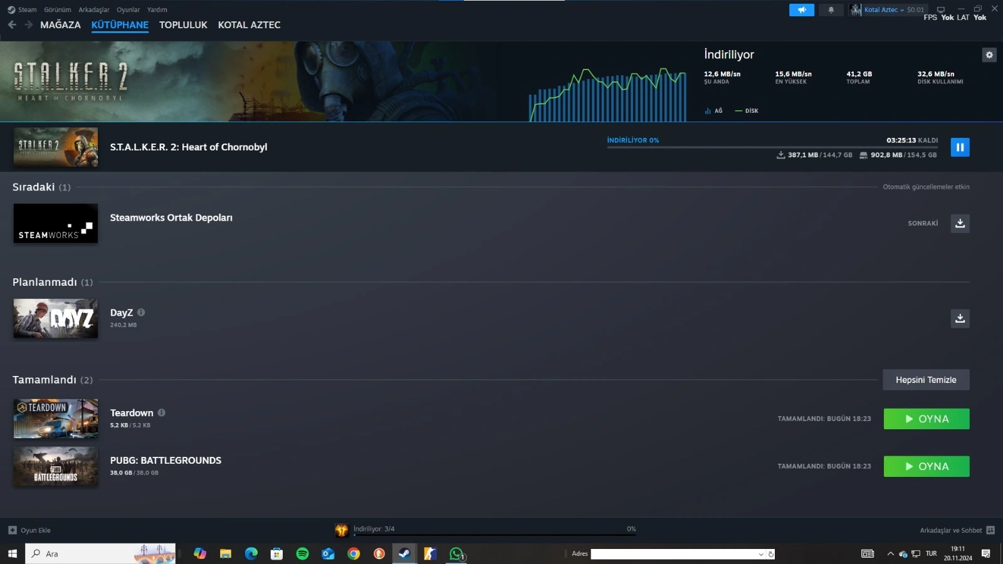Go back with the left arrow
Screen dimensions: 1003x564
(12, 25)
